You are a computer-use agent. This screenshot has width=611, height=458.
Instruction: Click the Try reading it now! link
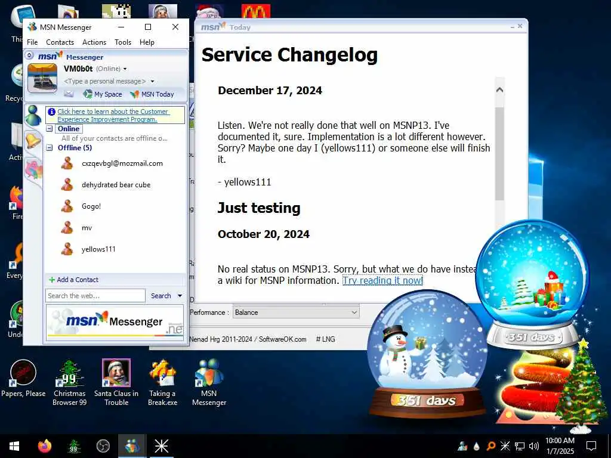[382, 280]
